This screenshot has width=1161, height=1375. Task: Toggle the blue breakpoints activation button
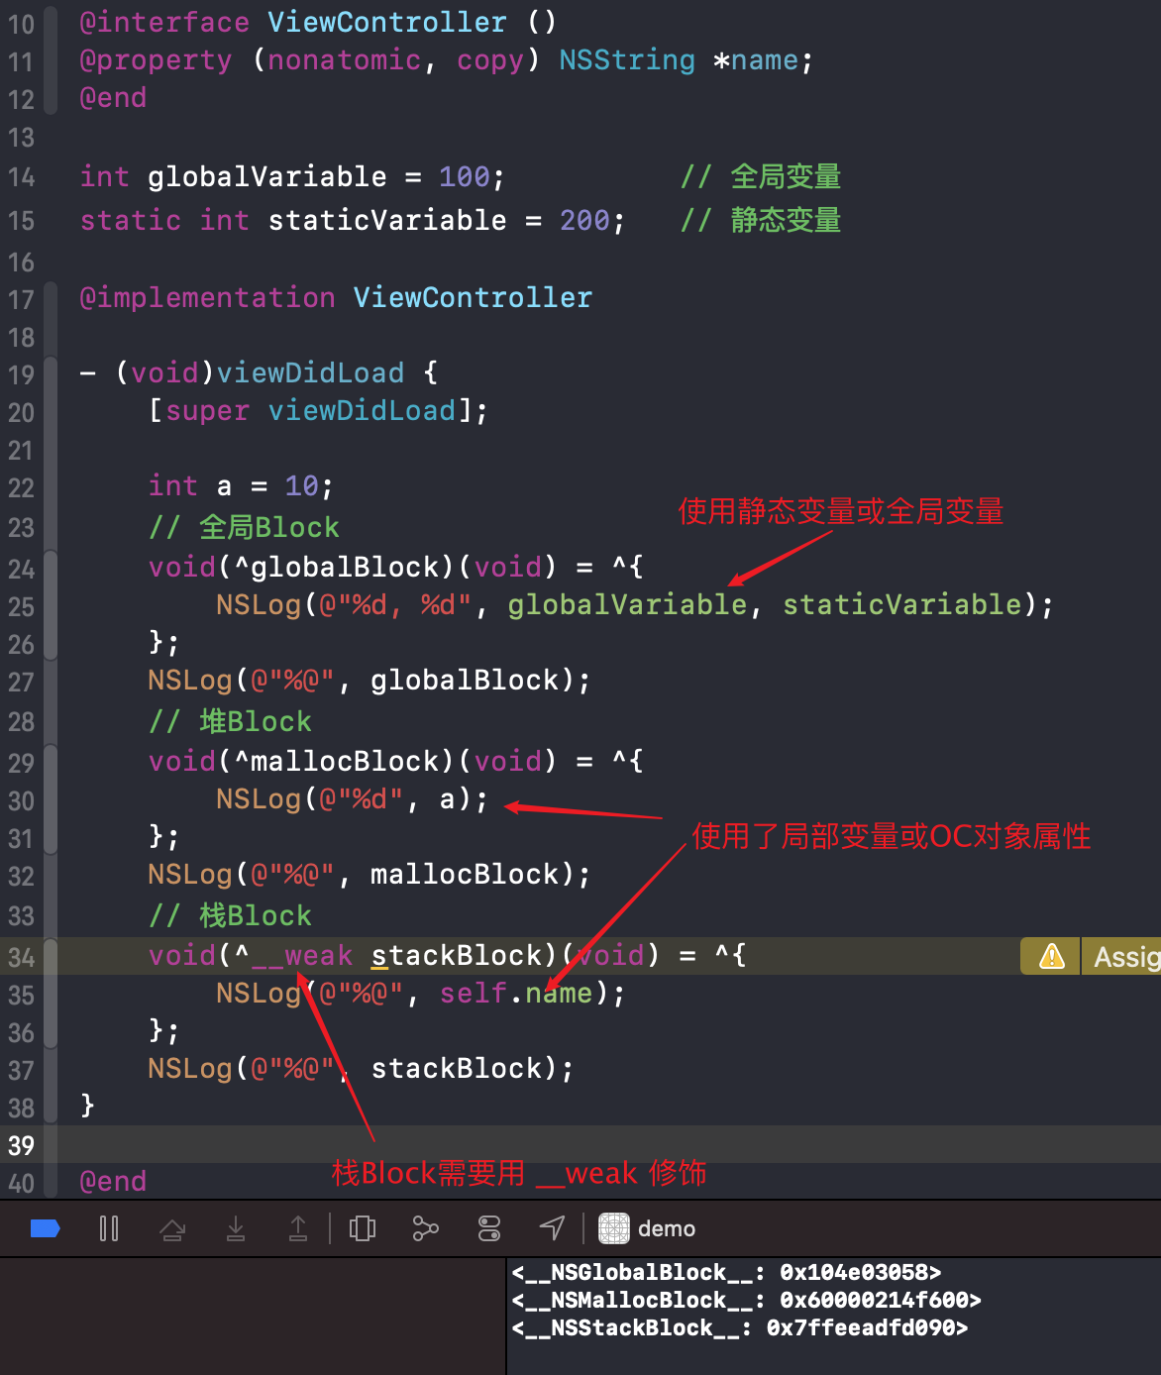click(46, 1229)
